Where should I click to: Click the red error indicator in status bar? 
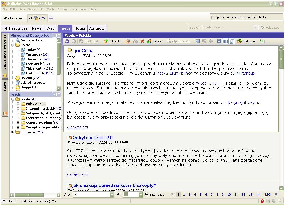[262, 201]
